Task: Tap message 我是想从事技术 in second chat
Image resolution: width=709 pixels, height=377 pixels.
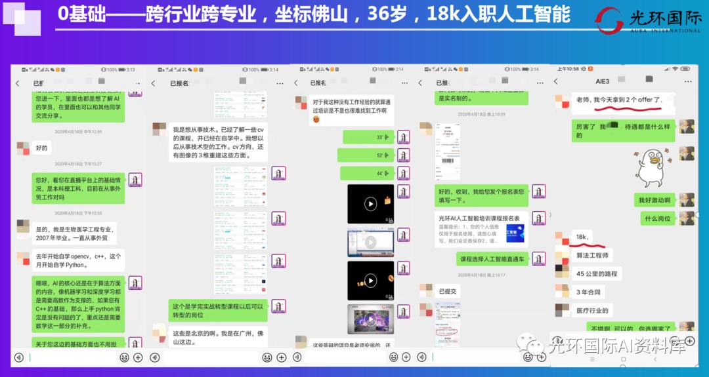Action: (x=218, y=142)
